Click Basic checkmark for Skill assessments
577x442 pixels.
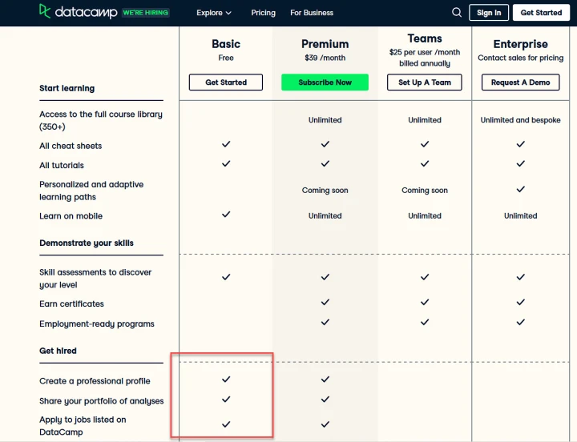(226, 277)
